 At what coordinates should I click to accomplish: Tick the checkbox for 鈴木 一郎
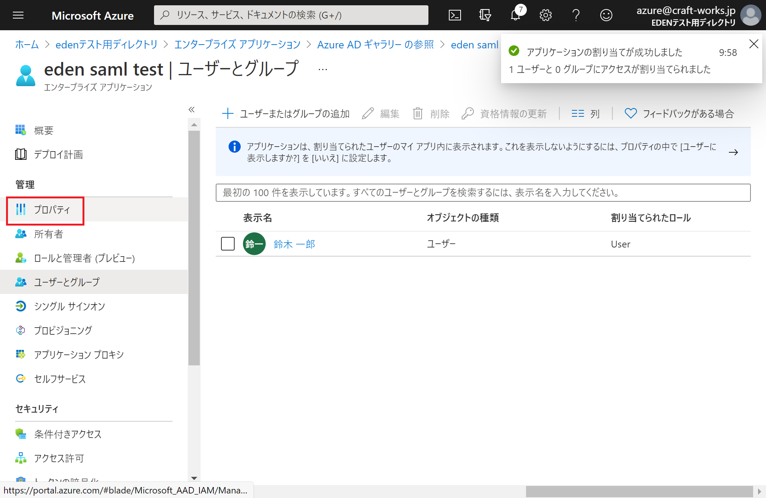(228, 244)
